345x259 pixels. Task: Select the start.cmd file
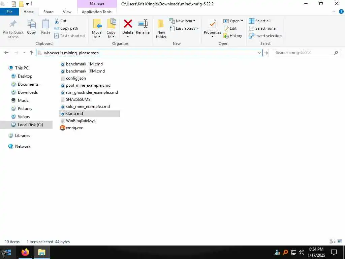74,114
